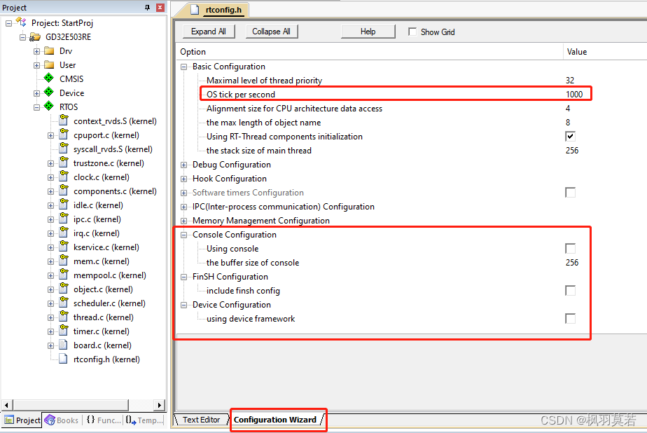The width and height of the screenshot is (647, 433).
Task: Open the rtconfig.h document tab
Action: 218,10
